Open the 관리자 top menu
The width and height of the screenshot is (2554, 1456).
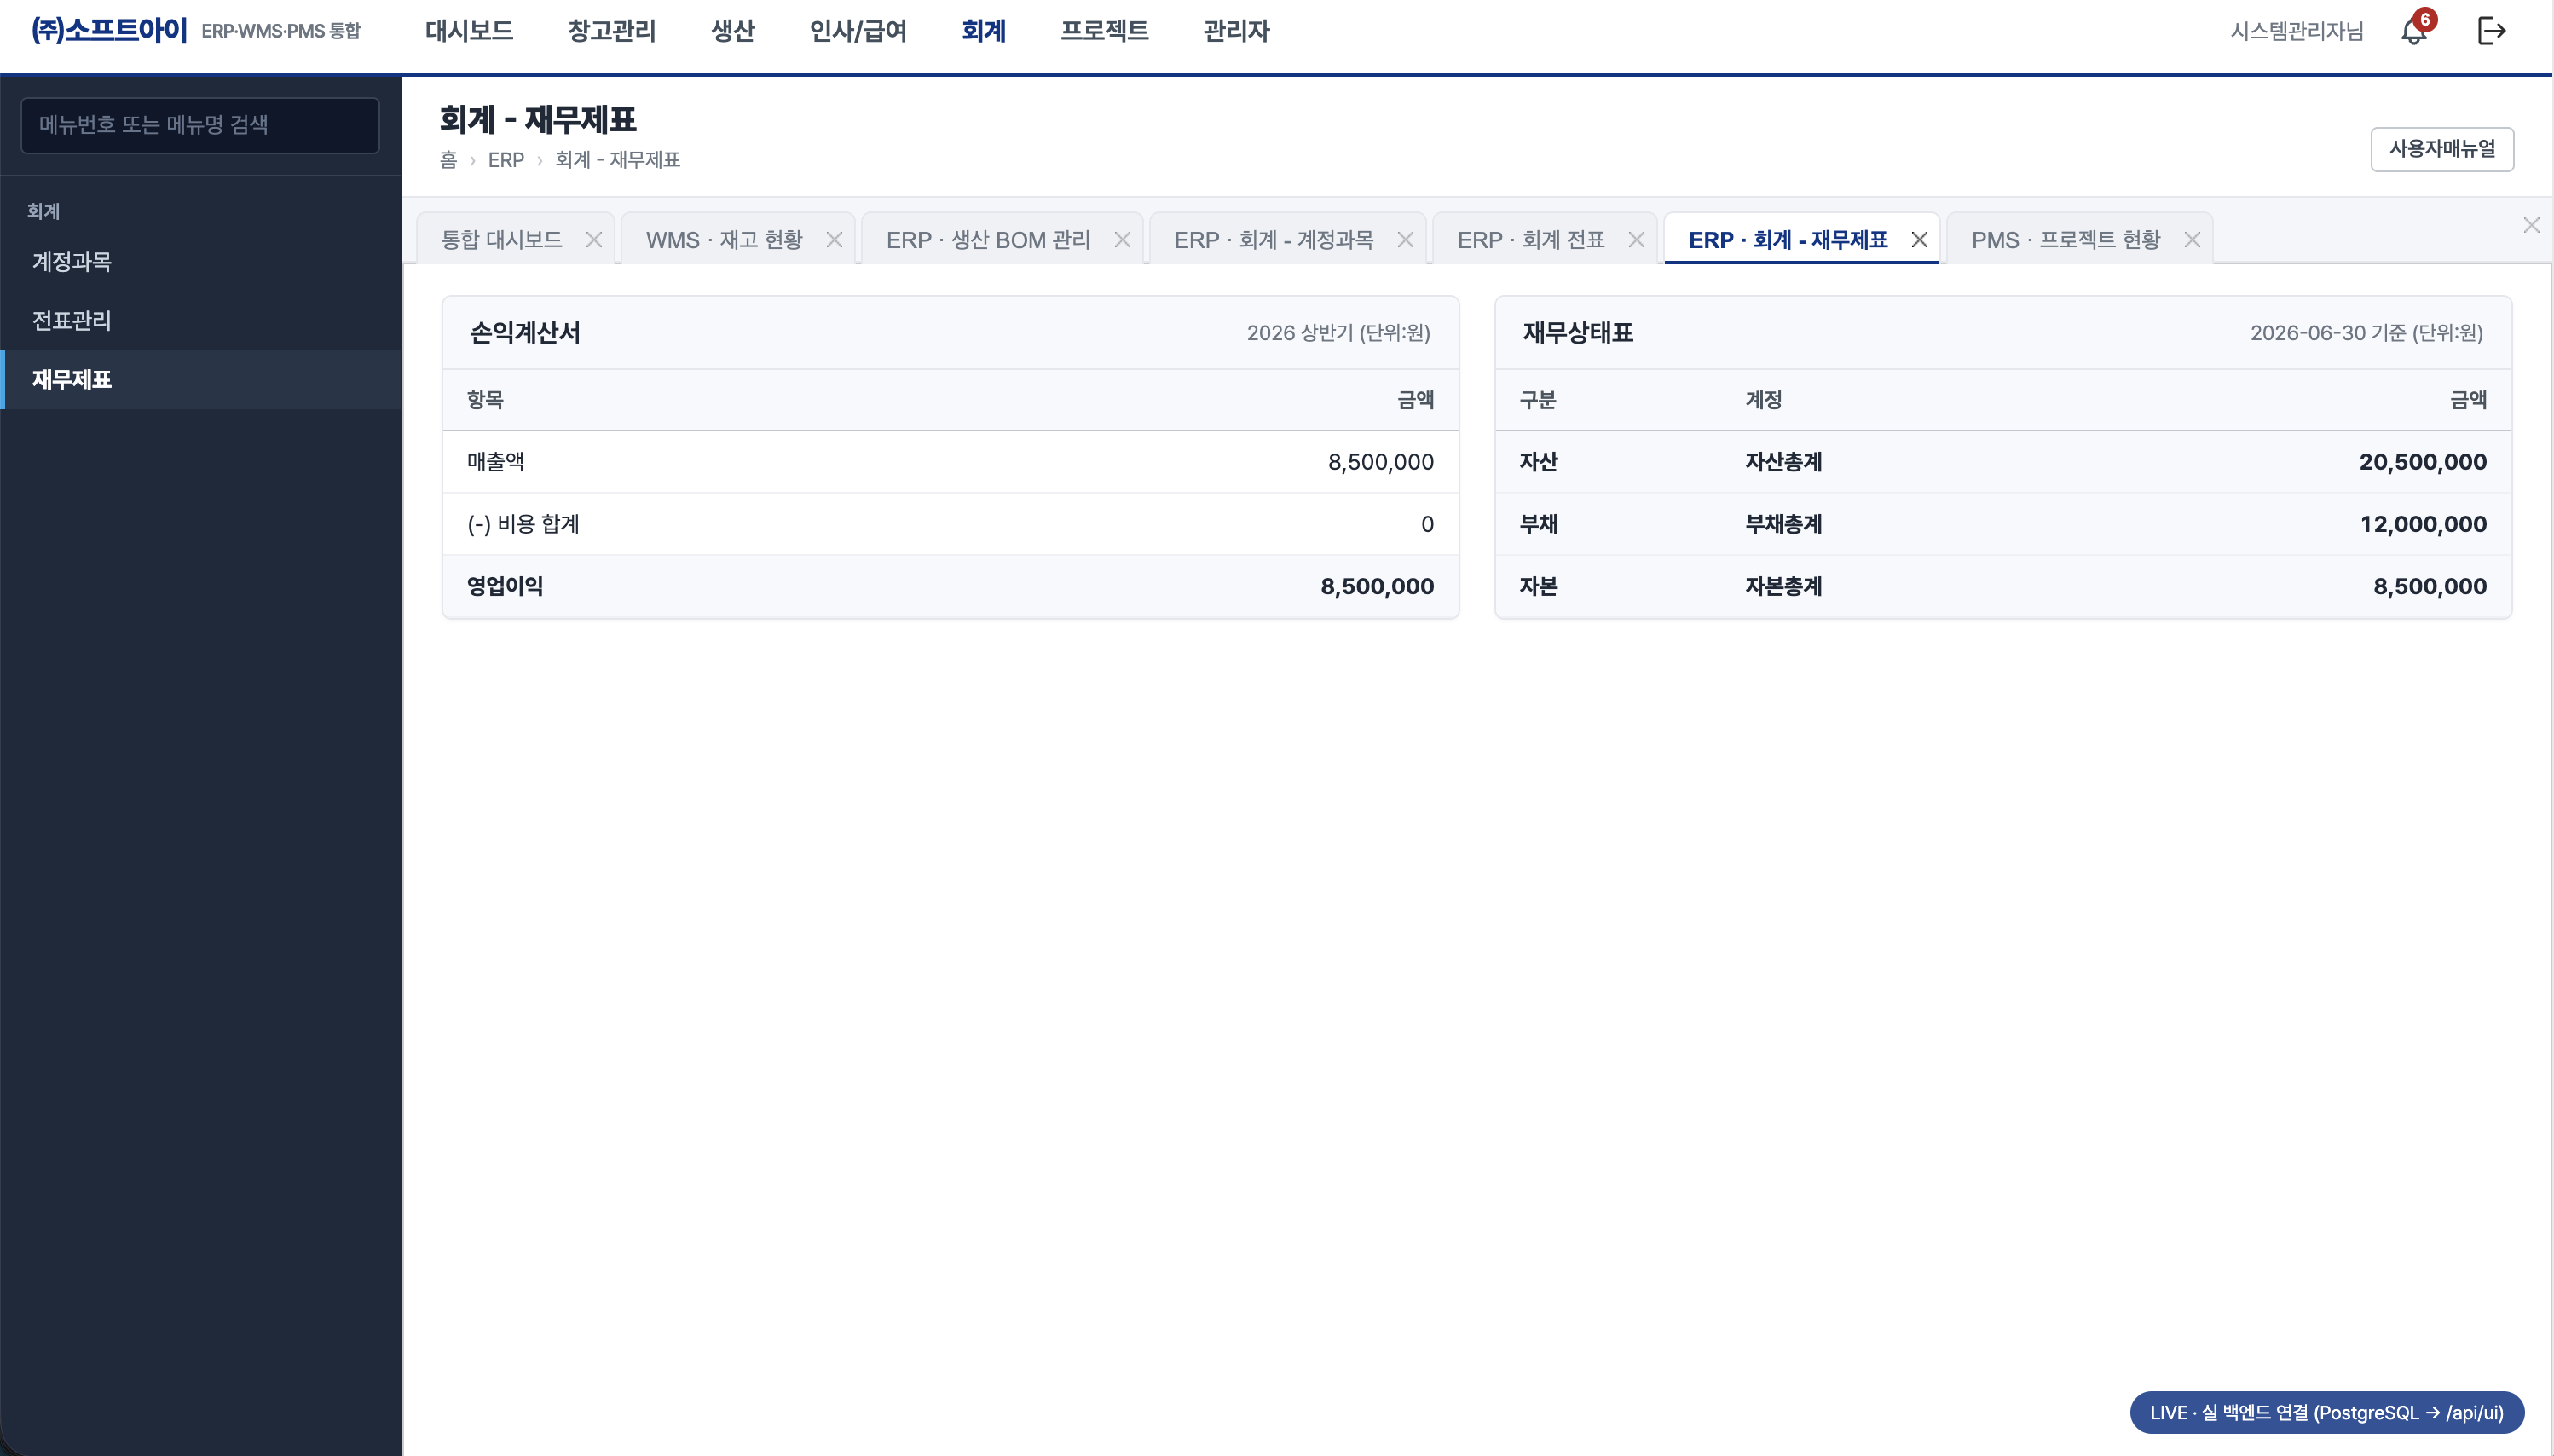click(1236, 31)
